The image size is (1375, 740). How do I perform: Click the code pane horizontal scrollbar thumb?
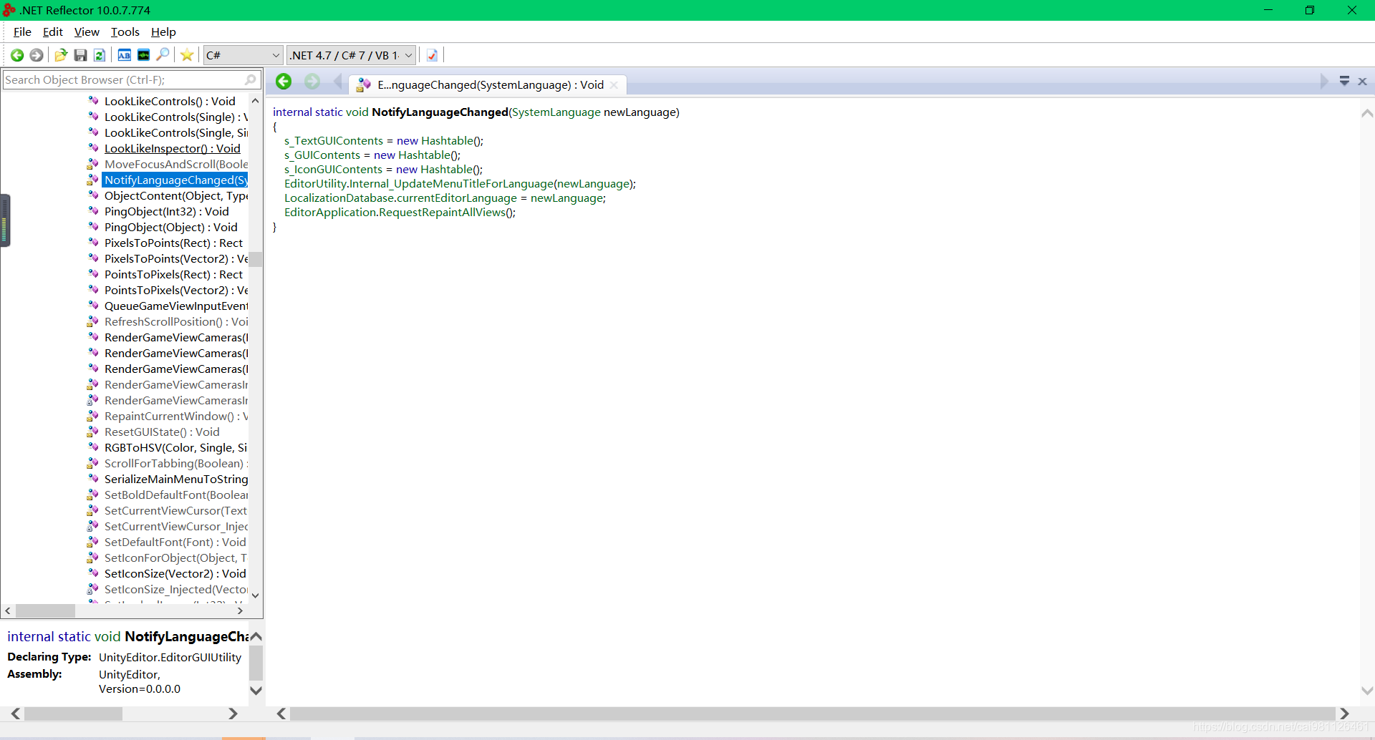coord(813,714)
